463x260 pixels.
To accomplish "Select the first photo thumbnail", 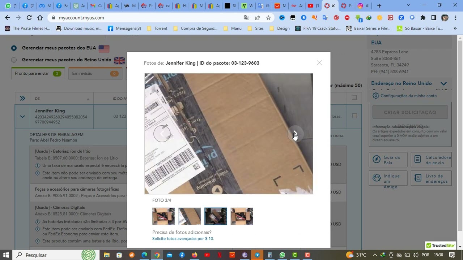I will tap(163, 216).
